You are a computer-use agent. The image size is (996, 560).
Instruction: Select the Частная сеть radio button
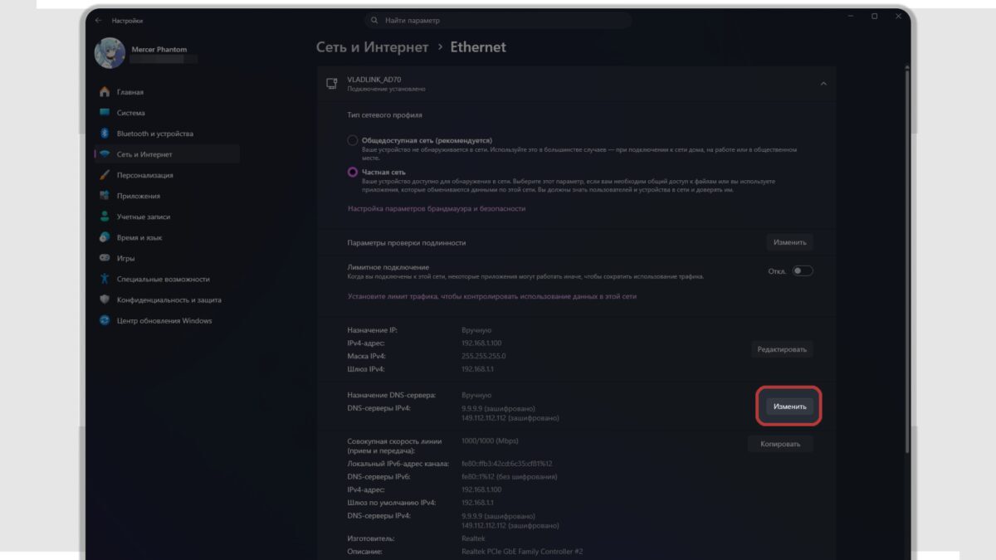click(353, 173)
